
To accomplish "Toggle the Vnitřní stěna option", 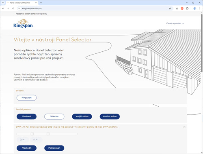I will click(x=110, y=116).
